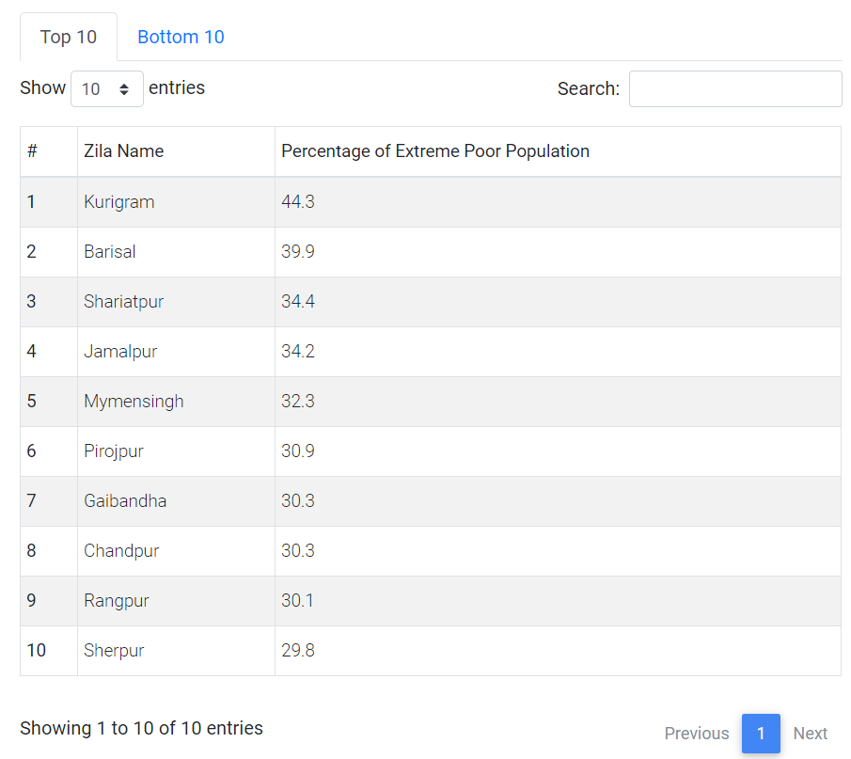Click the Gaibandha table cell
The image size is (851, 759).
coord(177,501)
